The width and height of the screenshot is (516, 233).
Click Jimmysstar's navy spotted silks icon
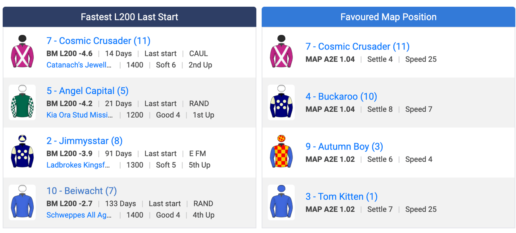[x=22, y=152]
